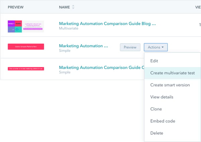The width and height of the screenshot is (201, 142).
Task: Open View details from the menu
Action: 162,97
